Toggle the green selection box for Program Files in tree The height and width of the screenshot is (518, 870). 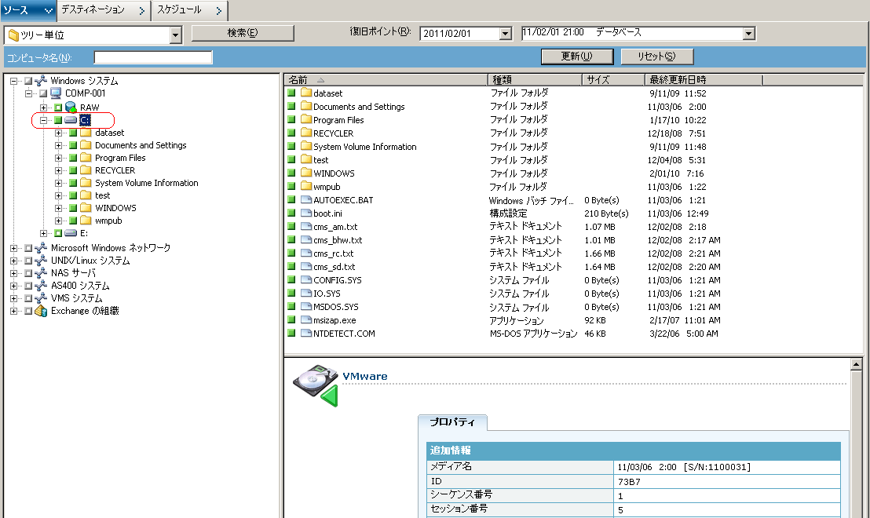[x=72, y=158]
